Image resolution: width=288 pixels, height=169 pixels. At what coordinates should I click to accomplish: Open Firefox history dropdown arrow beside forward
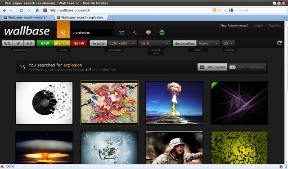[15, 10]
